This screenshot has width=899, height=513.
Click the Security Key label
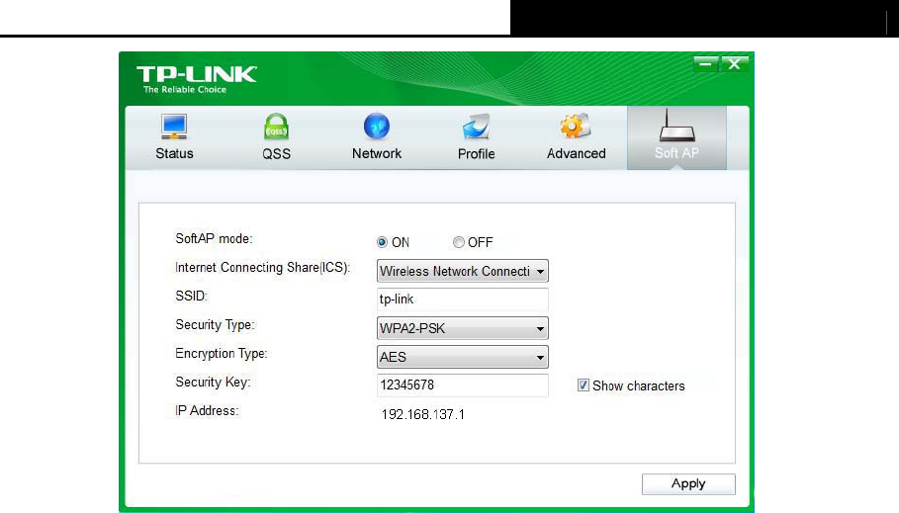213,383
